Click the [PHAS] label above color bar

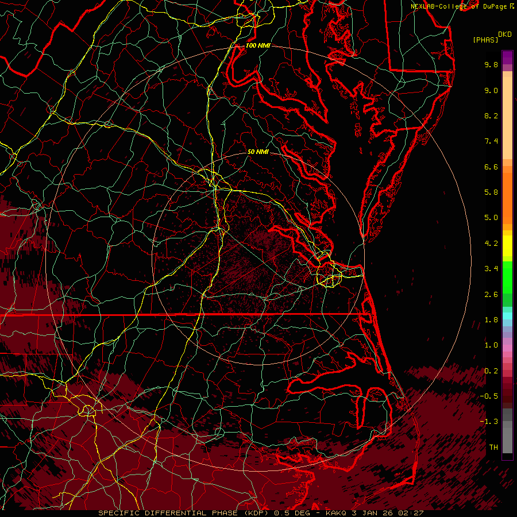pos(485,40)
